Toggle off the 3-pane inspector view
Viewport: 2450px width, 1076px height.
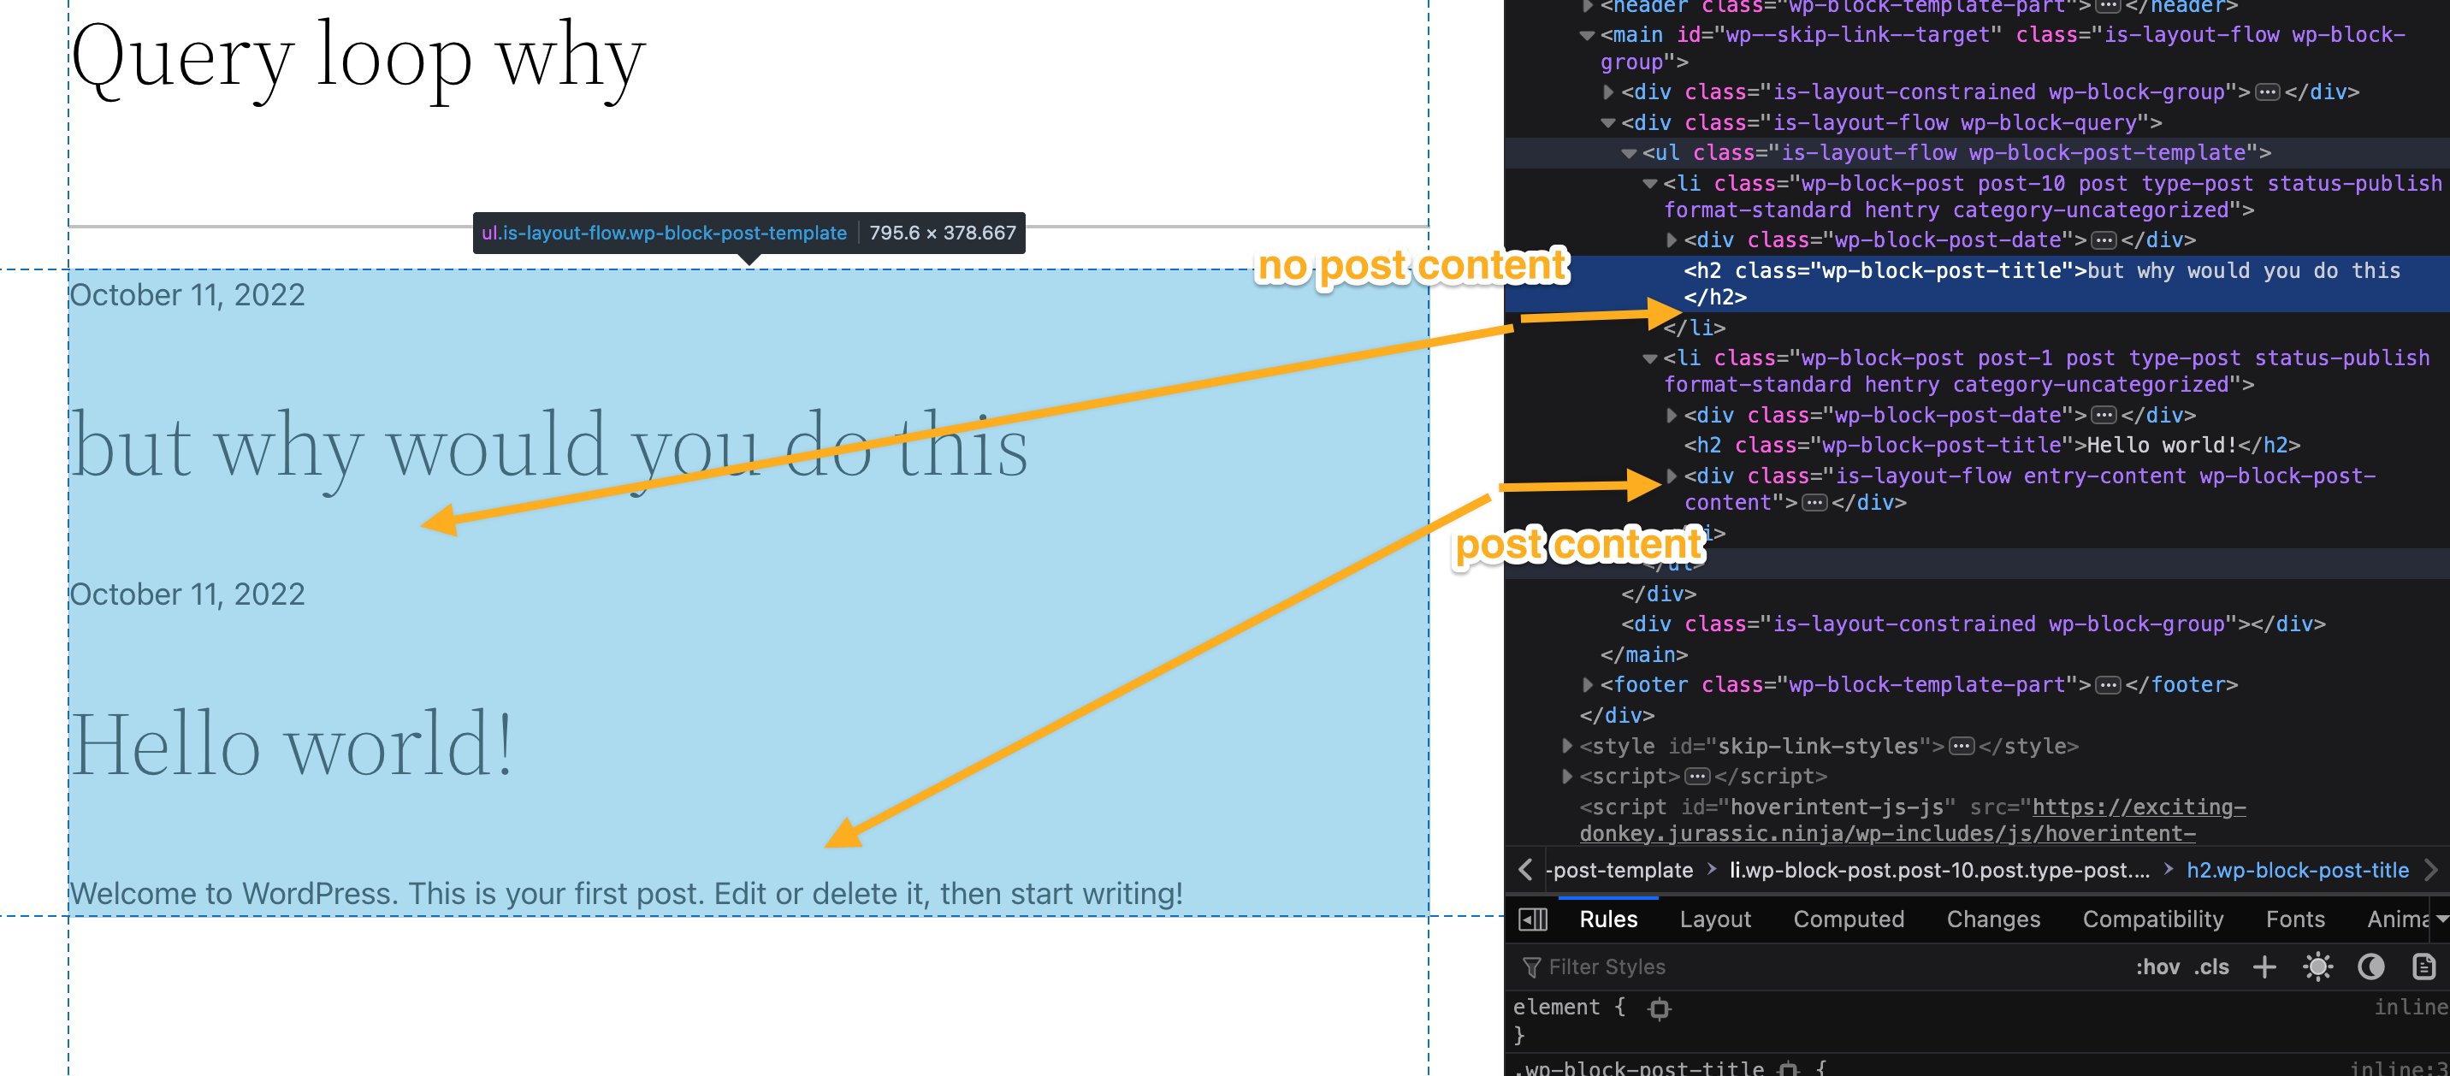[x=1532, y=919]
